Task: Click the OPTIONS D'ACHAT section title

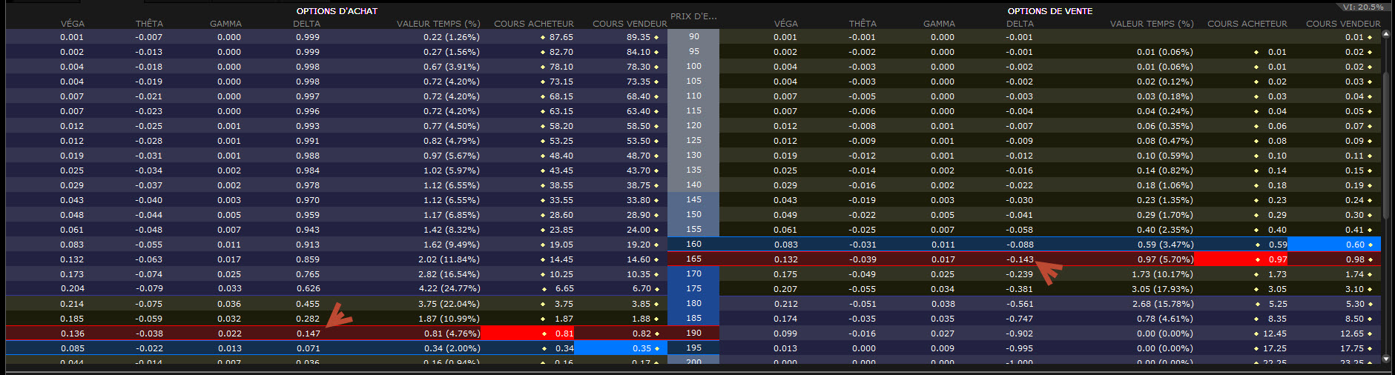Action: 337,11
